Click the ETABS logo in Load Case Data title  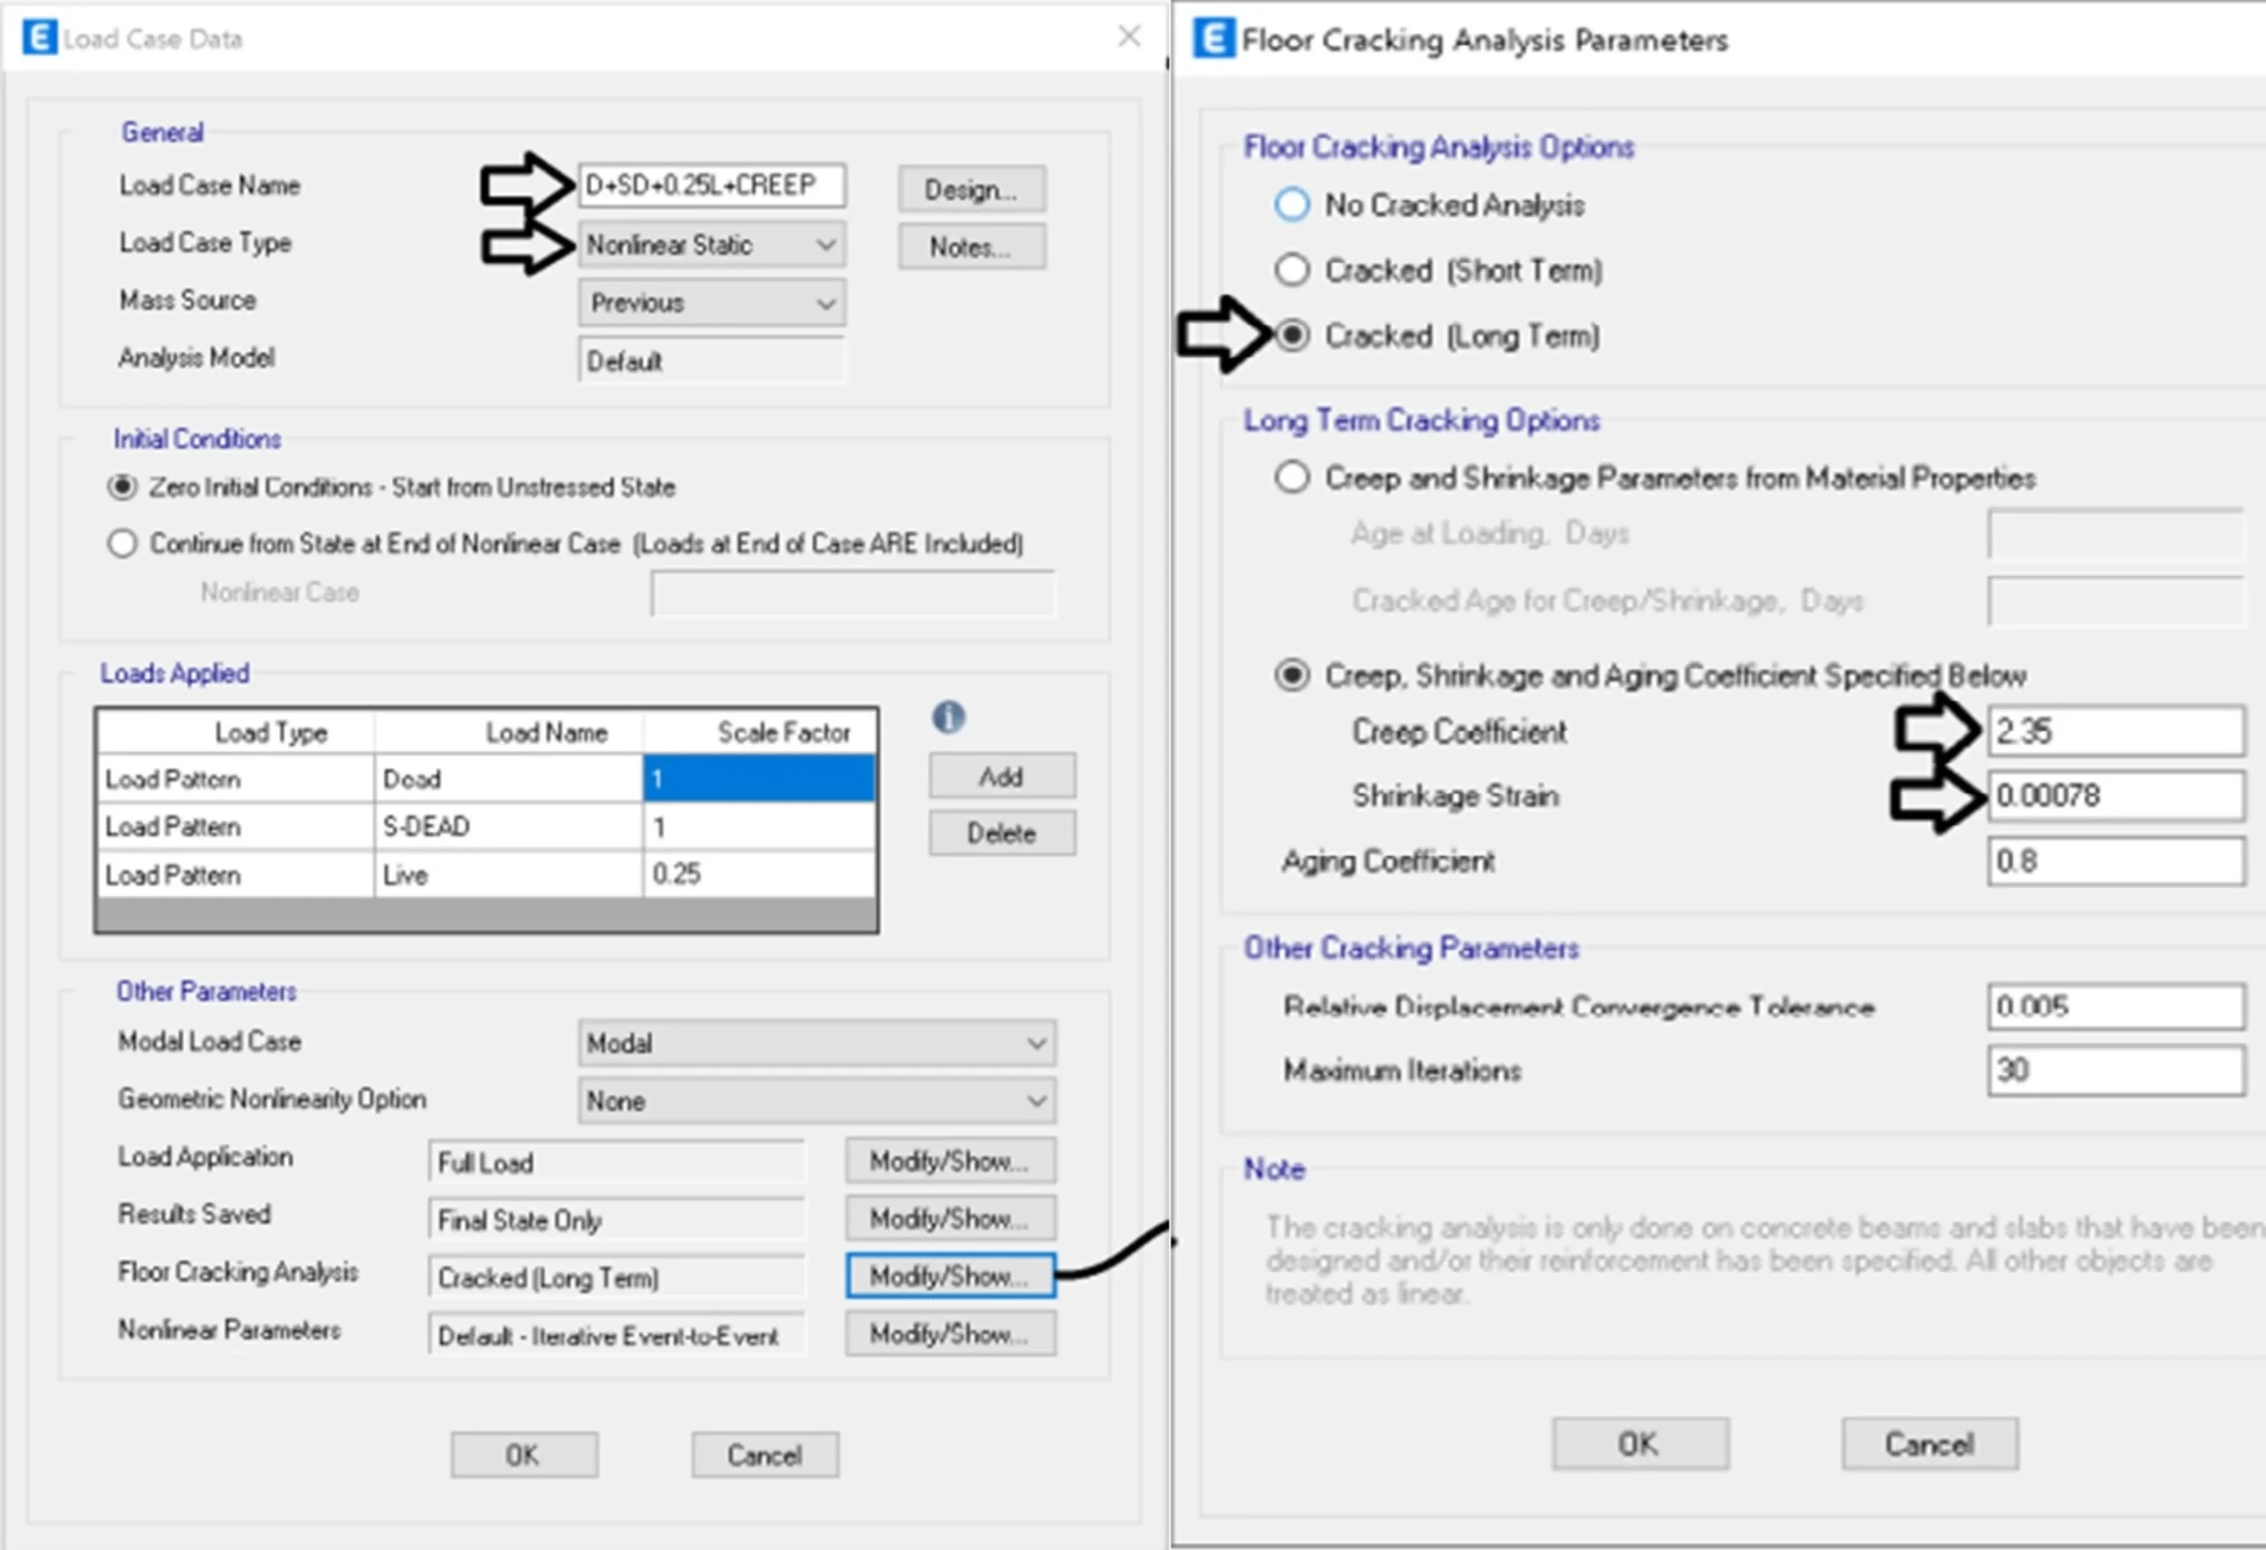click(39, 38)
